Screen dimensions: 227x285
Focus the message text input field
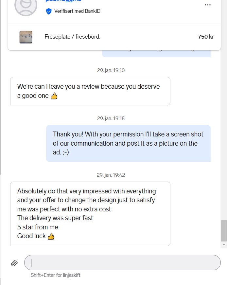tap(122, 262)
